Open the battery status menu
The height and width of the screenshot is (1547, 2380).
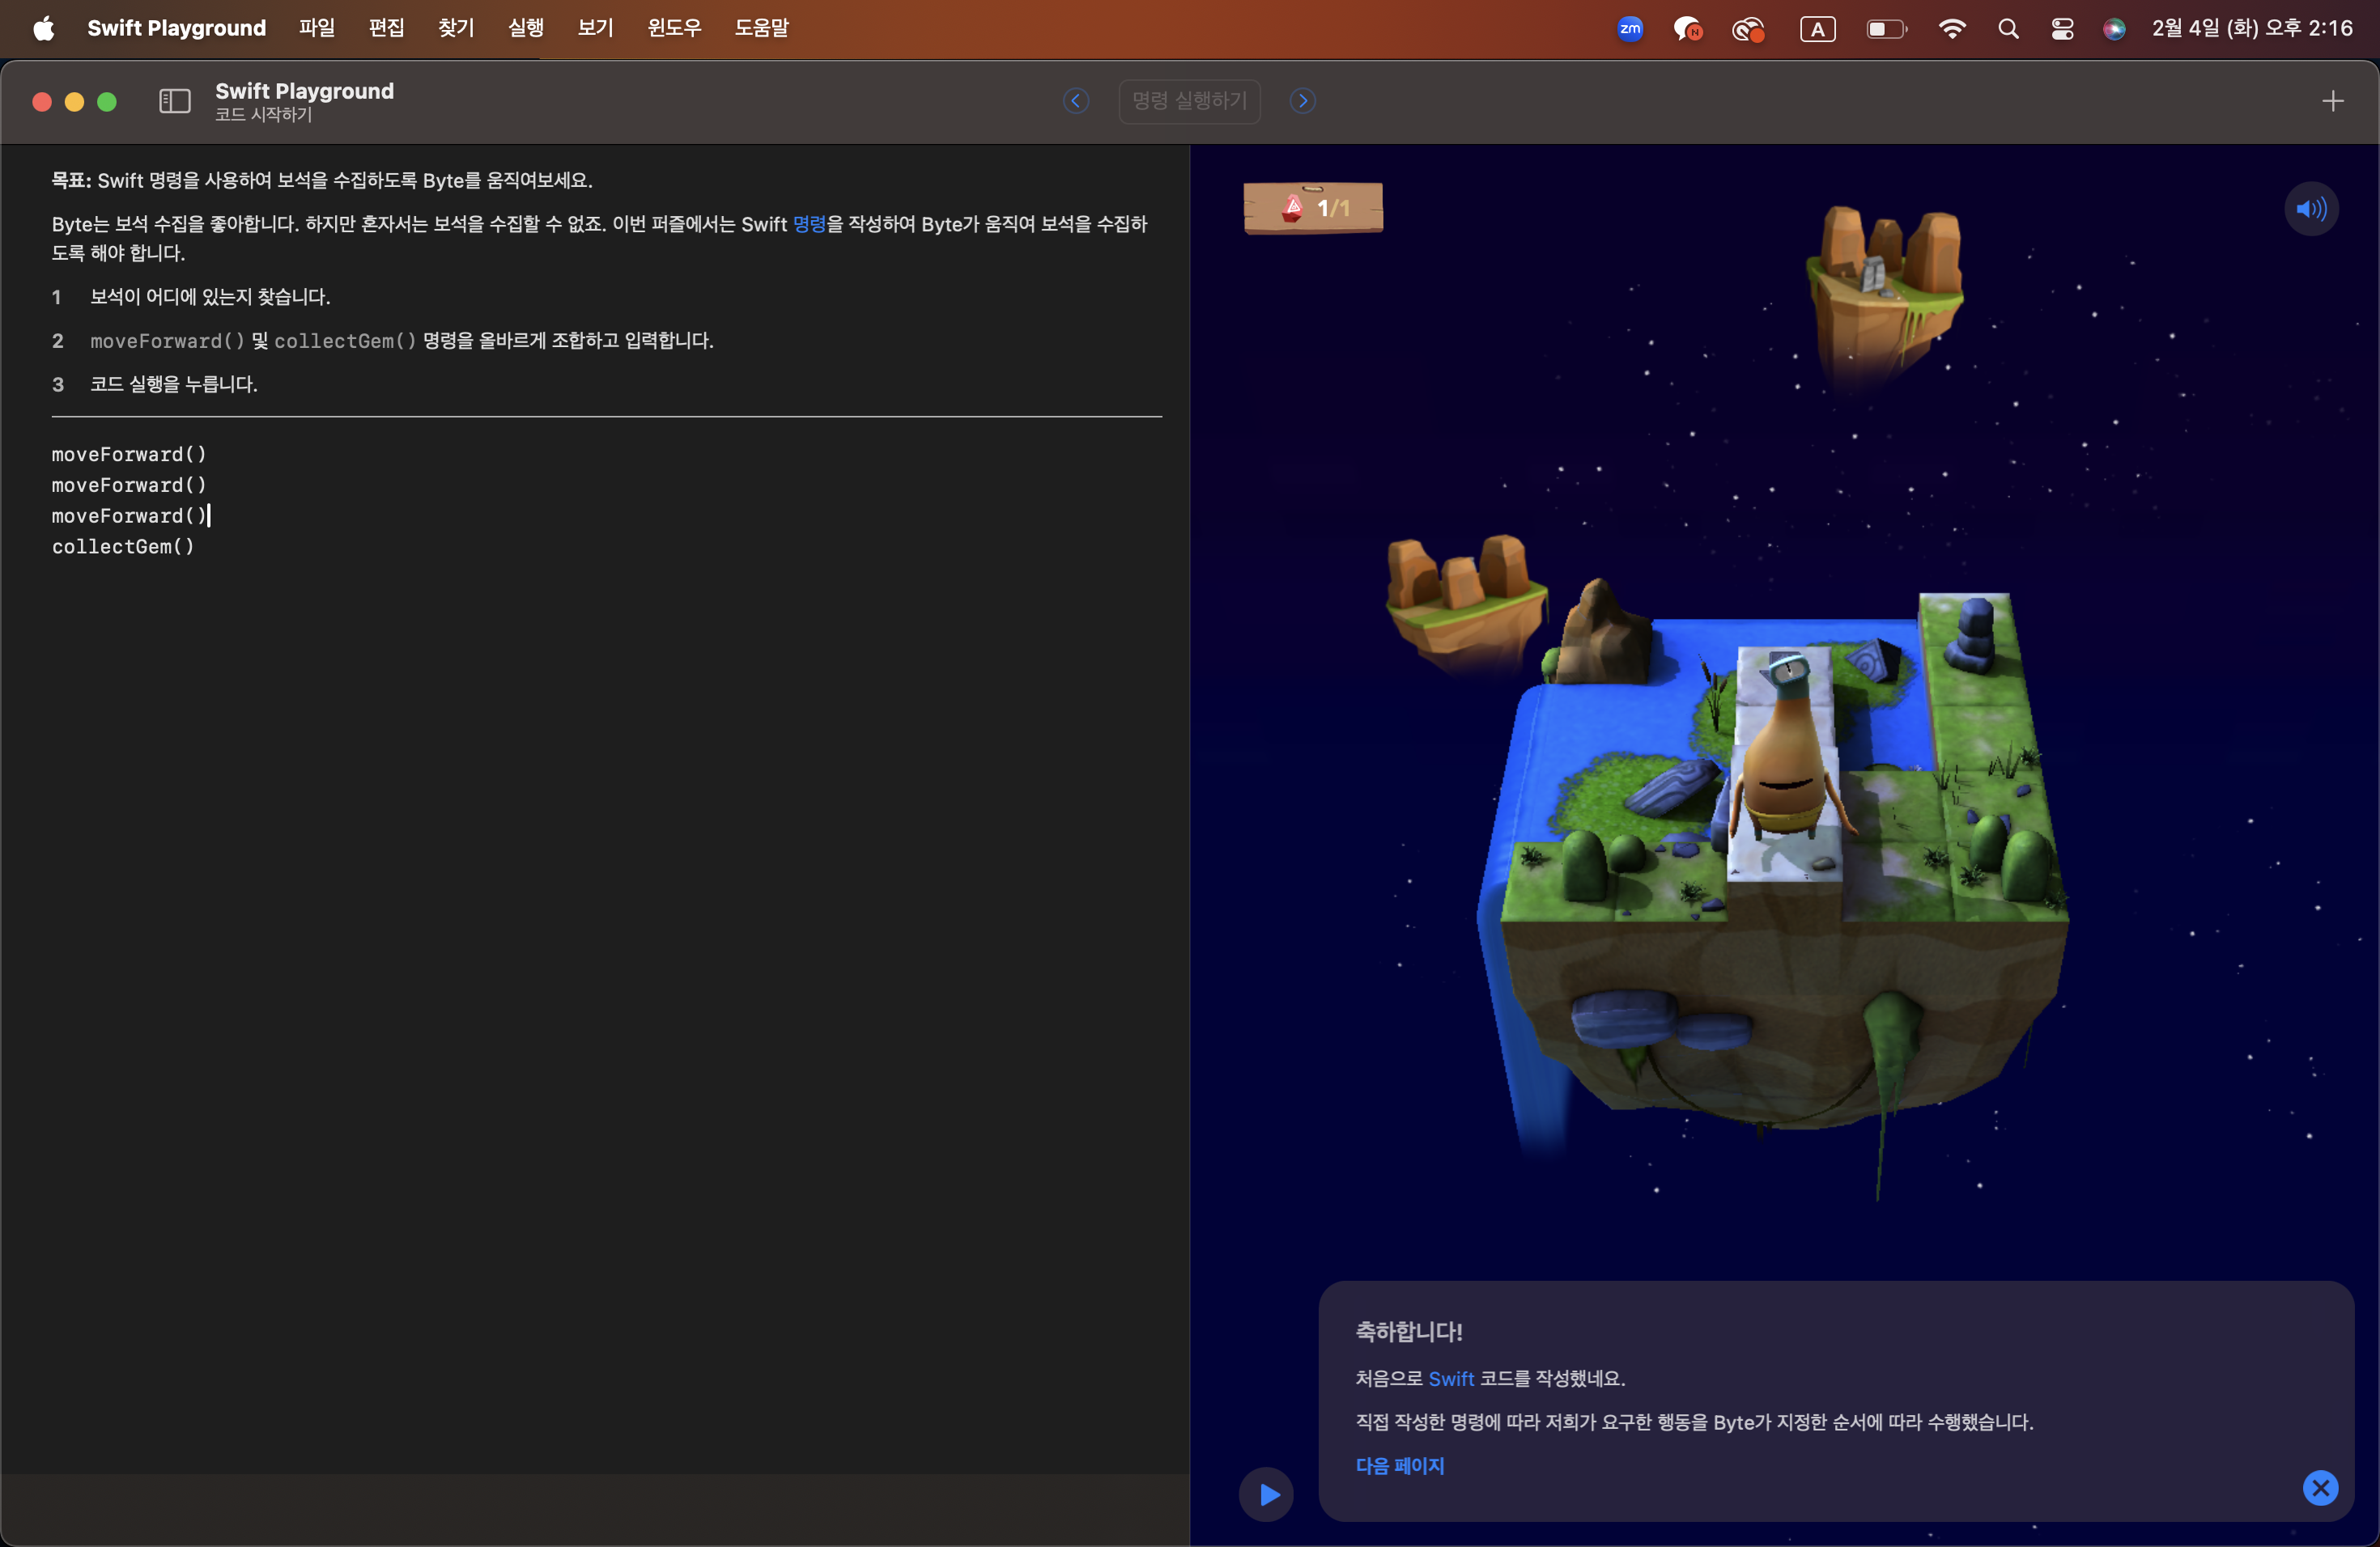tap(1885, 29)
